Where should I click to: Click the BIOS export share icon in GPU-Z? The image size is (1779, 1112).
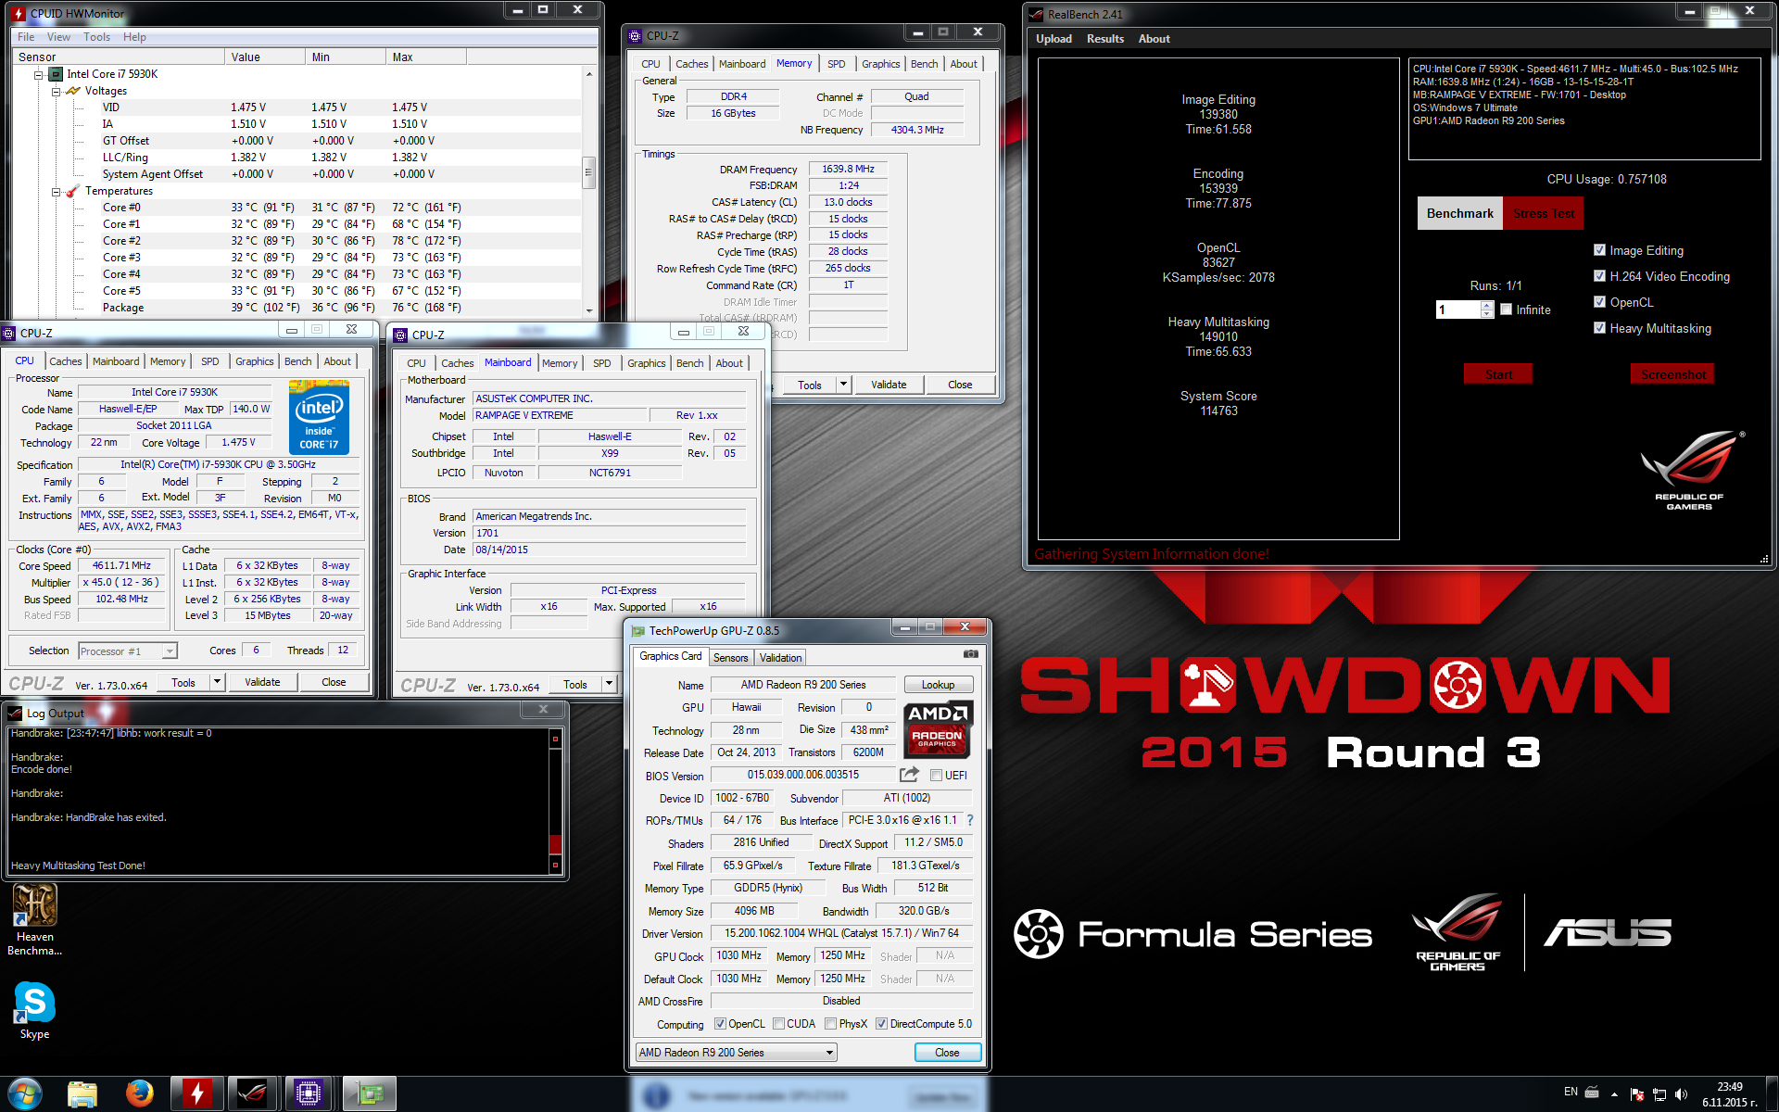[909, 775]
